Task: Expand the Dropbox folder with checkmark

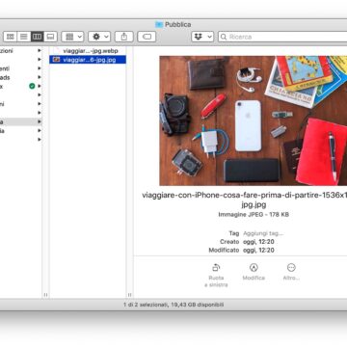Action: tap(40, 86)
